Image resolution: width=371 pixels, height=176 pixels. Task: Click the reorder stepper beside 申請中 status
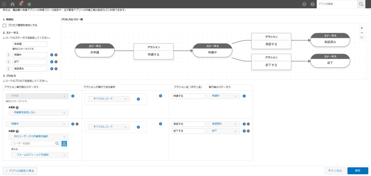tap(8, 55)
